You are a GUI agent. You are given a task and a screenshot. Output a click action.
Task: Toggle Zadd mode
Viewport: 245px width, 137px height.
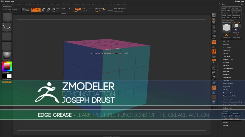pos(78,9)
